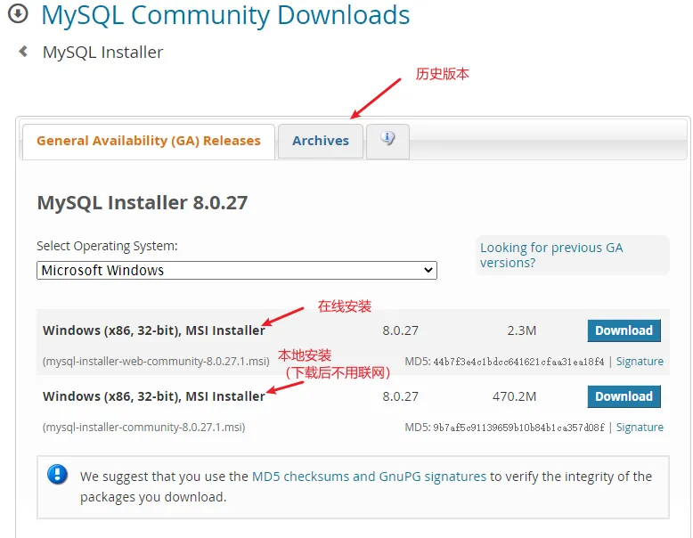Image resolution: width=693 pixels, height=538 pixels.
Task: Click the download circle icon beside the page title
Action: [x=19, y=14]
